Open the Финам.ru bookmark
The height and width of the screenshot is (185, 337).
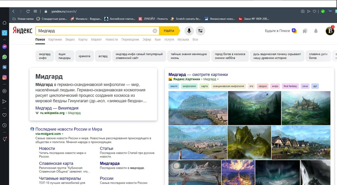(x=86, y=19)
